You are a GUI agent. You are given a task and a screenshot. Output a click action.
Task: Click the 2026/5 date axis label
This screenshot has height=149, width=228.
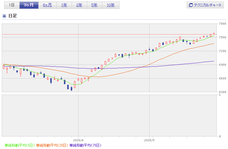click(149, 140)
